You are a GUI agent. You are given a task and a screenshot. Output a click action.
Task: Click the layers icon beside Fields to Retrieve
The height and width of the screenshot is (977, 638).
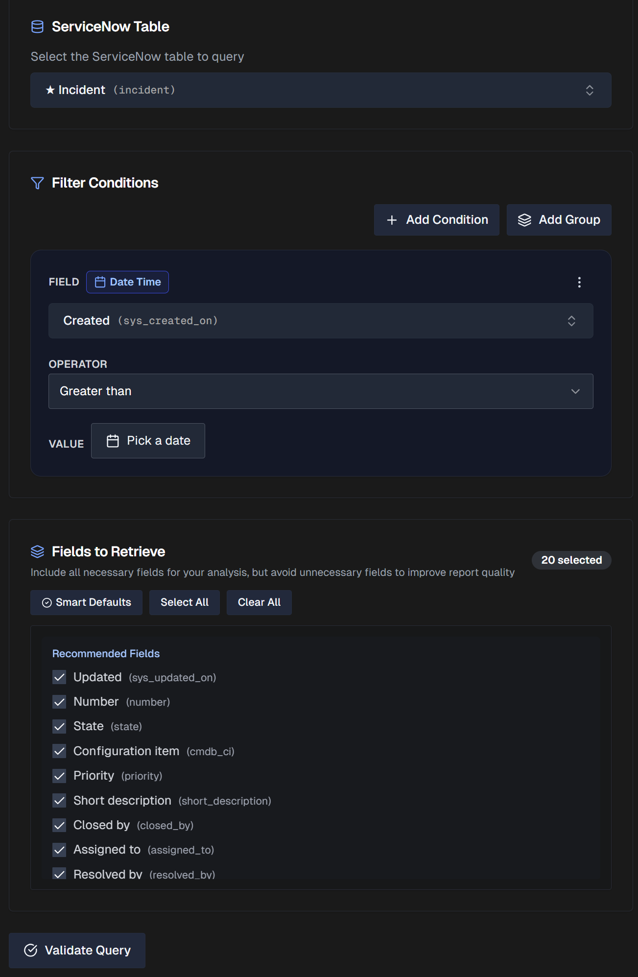[x=37, y=551]
